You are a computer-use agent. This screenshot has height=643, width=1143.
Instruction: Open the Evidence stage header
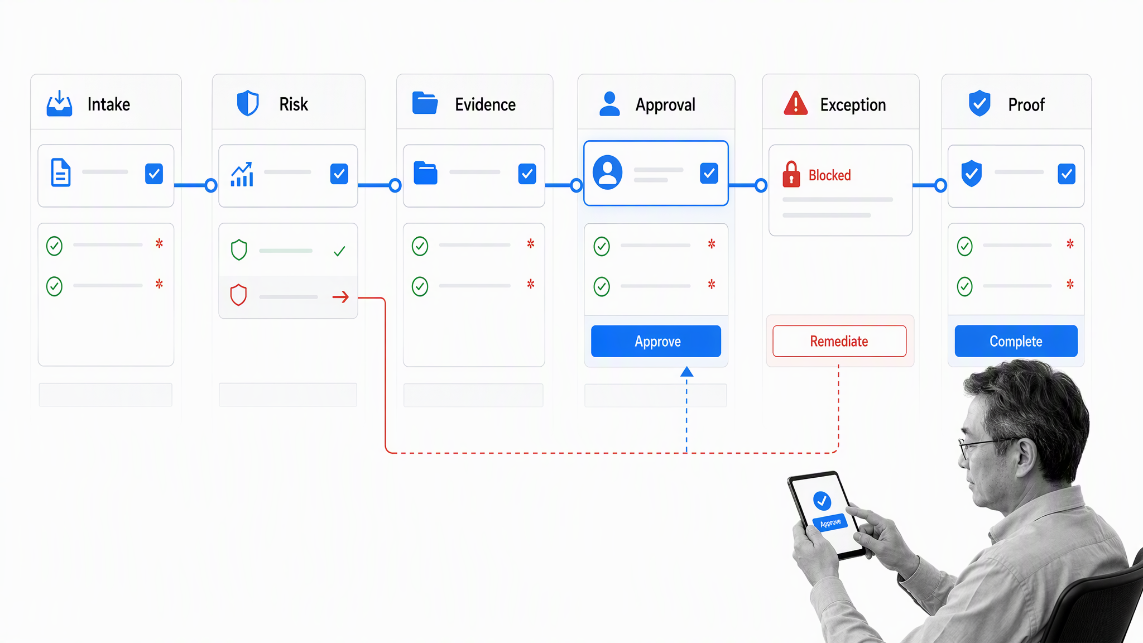[474, 102]
